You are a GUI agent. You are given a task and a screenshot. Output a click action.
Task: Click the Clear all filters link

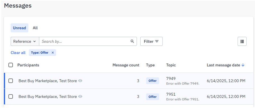(18, 53)
